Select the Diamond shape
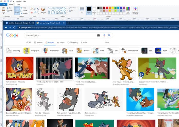 tap(52, 11)
